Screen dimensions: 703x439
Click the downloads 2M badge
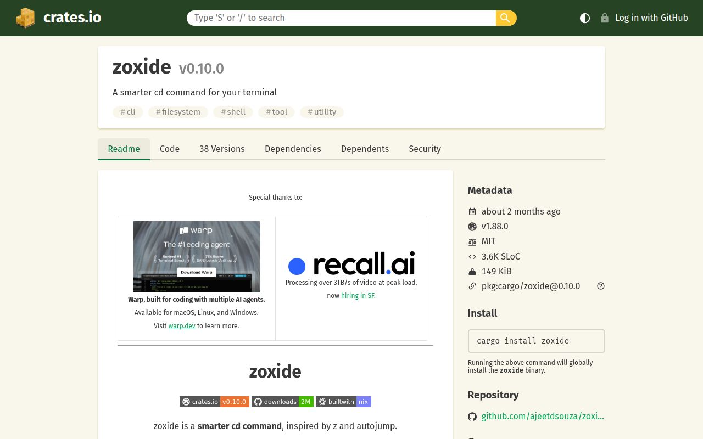click(282, 402)
